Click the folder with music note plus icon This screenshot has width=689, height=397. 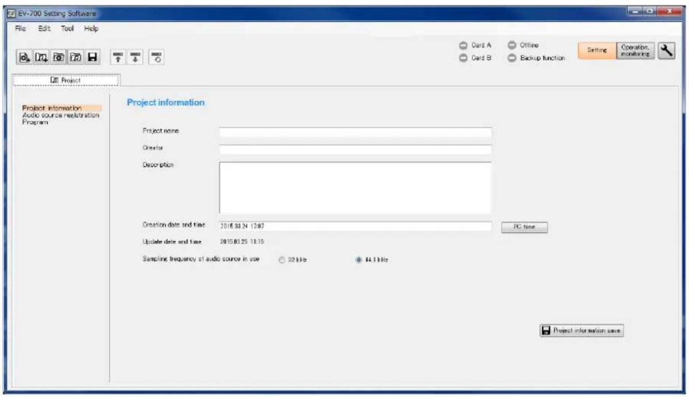[x=41, y=57]
